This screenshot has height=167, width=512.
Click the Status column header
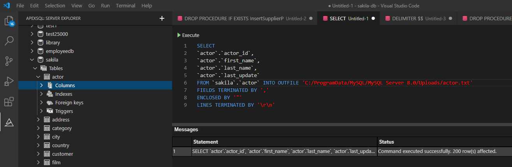coord(387,142)
